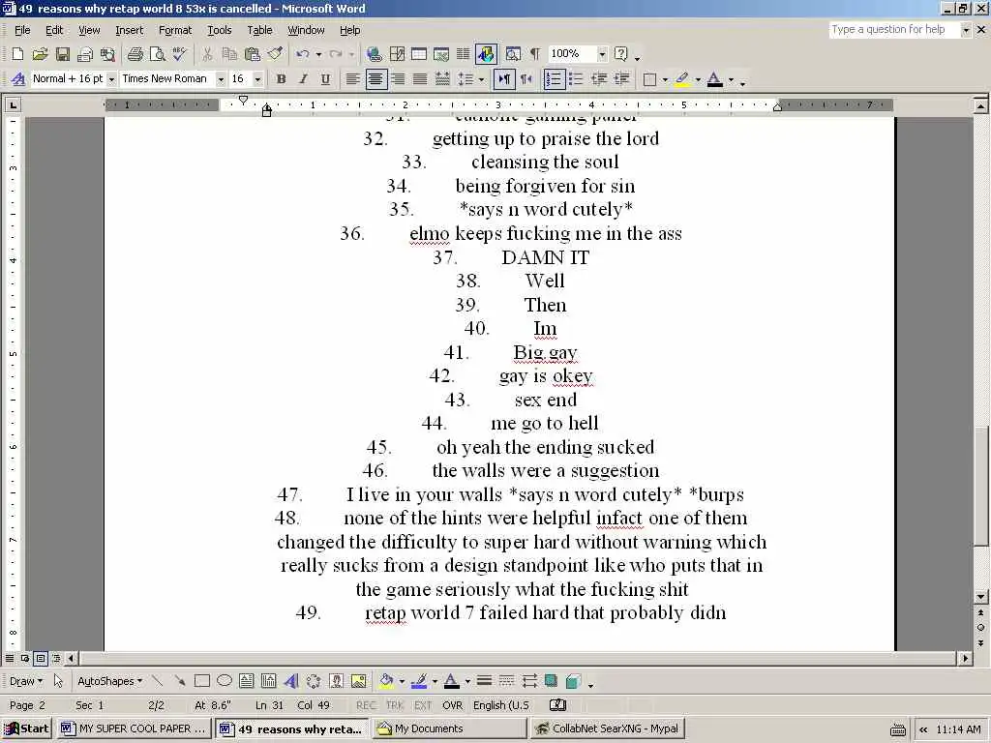Open Print Preview
Image resolution: width=991 pixels, height=743 pixels.
158,54
